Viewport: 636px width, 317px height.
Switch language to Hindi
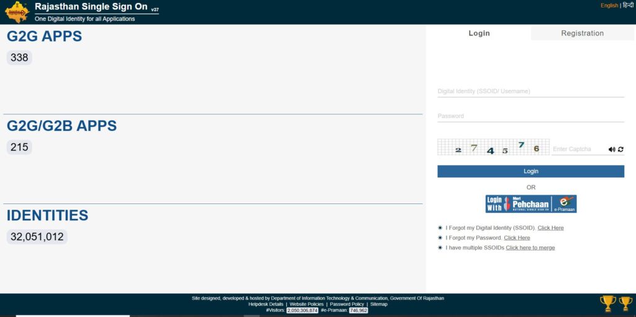pyautogui.click(x=628, y=6)
